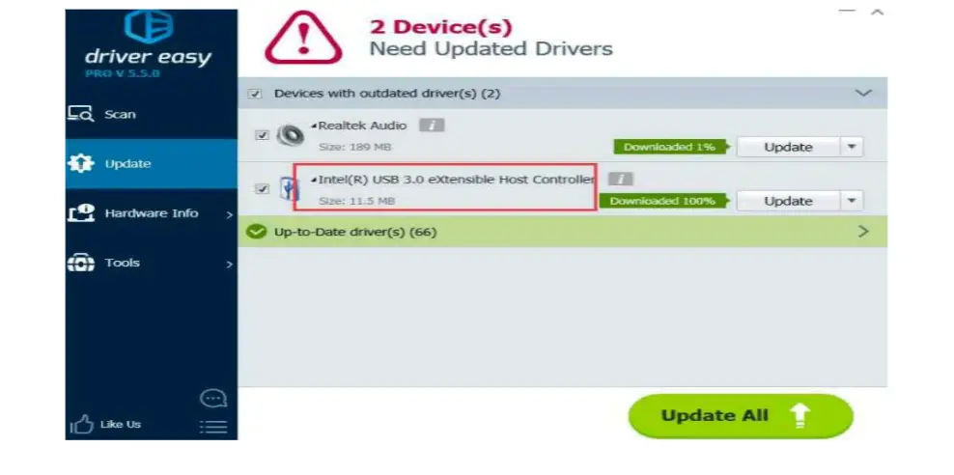Click the Driver Easy logo icon
Viewport: 954px width, 475px height.
click(149, 26)
